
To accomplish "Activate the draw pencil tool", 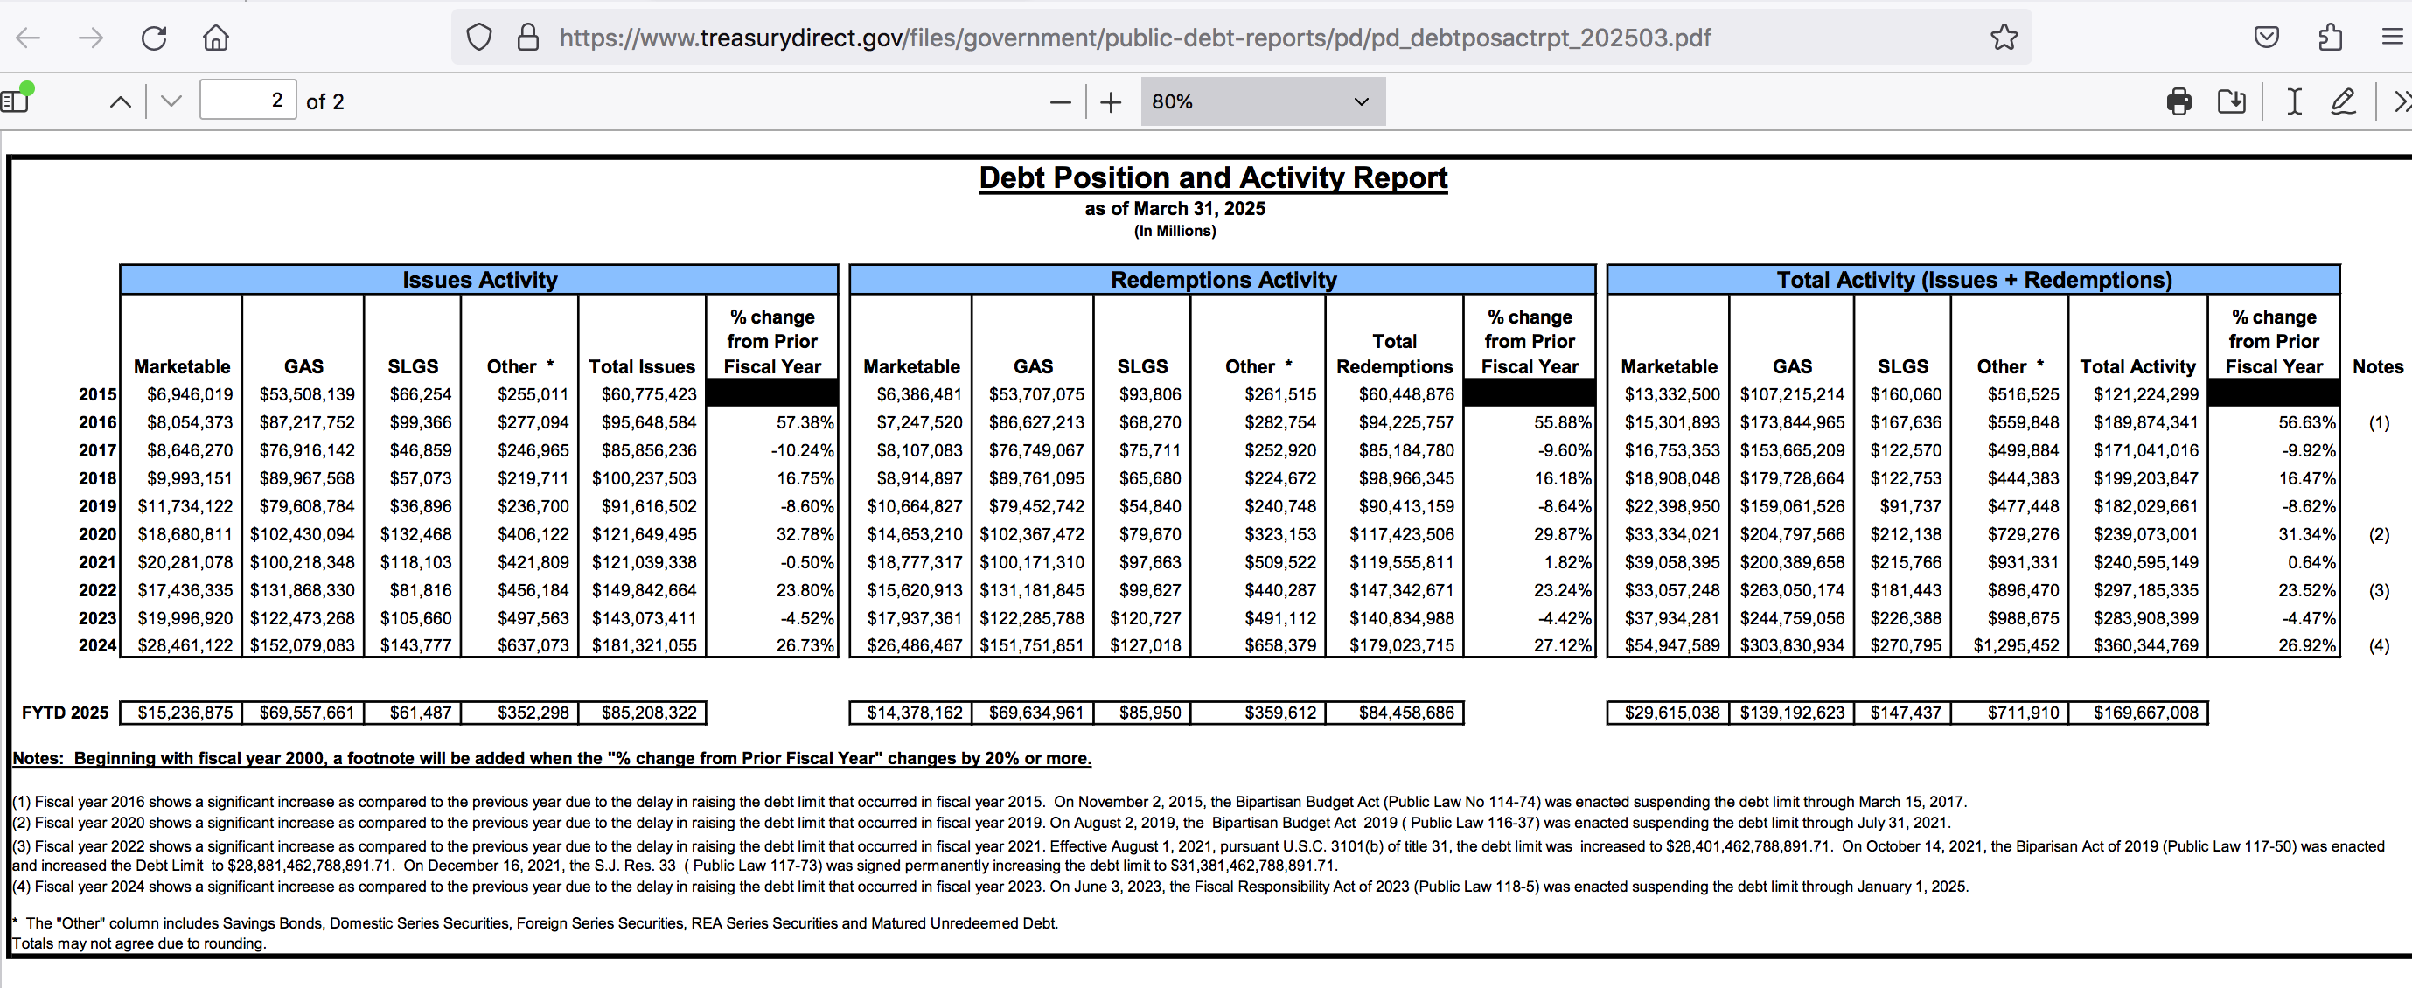I will pos(2343,101).
